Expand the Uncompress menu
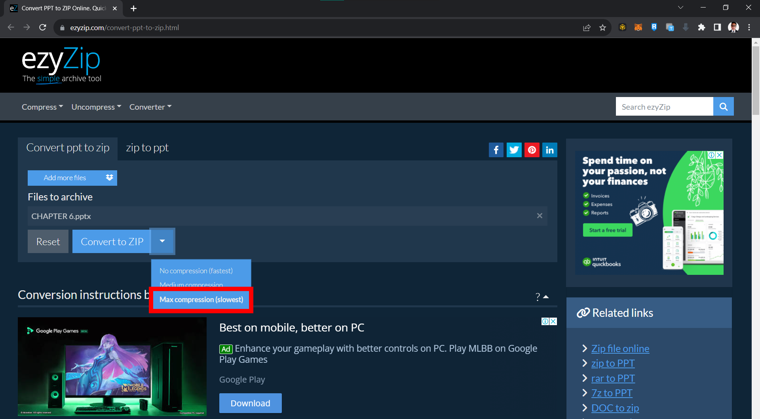The image size is (760, 419). (96, 107)
